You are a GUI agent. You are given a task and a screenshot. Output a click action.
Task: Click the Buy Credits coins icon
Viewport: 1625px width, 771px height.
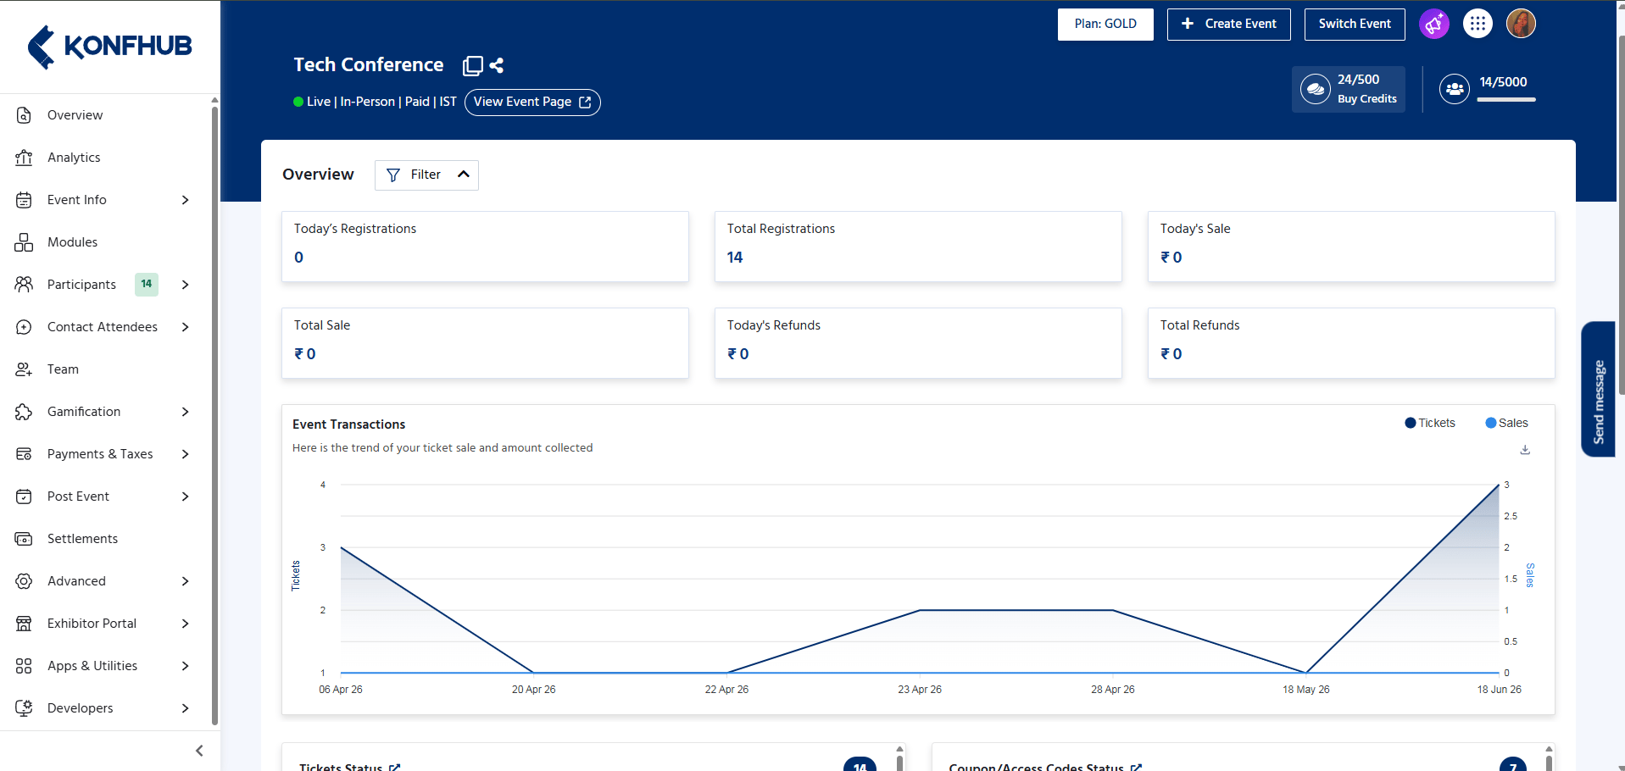coord(1315,89)
